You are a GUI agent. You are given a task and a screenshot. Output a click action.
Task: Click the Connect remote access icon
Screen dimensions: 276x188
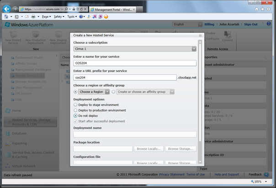tap(228, 34)
